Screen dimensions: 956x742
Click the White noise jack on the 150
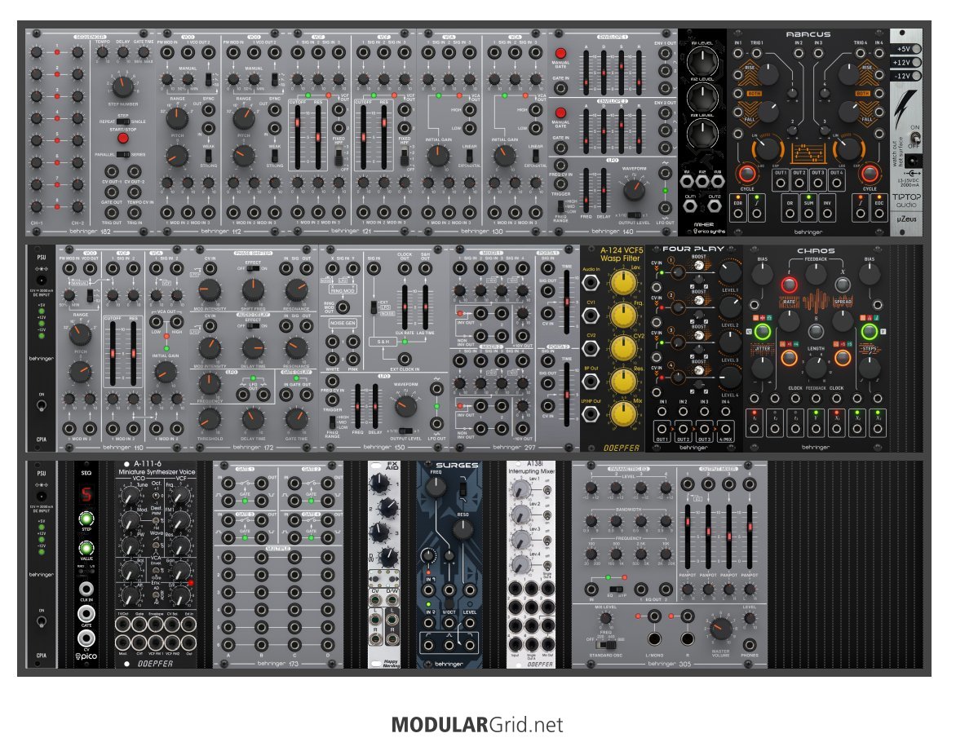[x=333, y=359]
